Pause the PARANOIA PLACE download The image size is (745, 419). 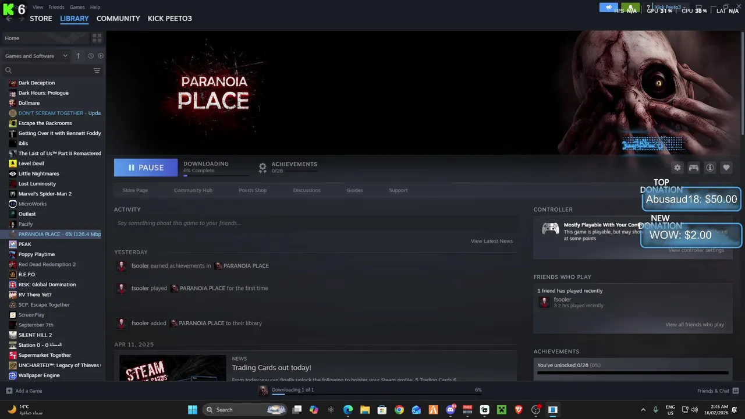146,168
